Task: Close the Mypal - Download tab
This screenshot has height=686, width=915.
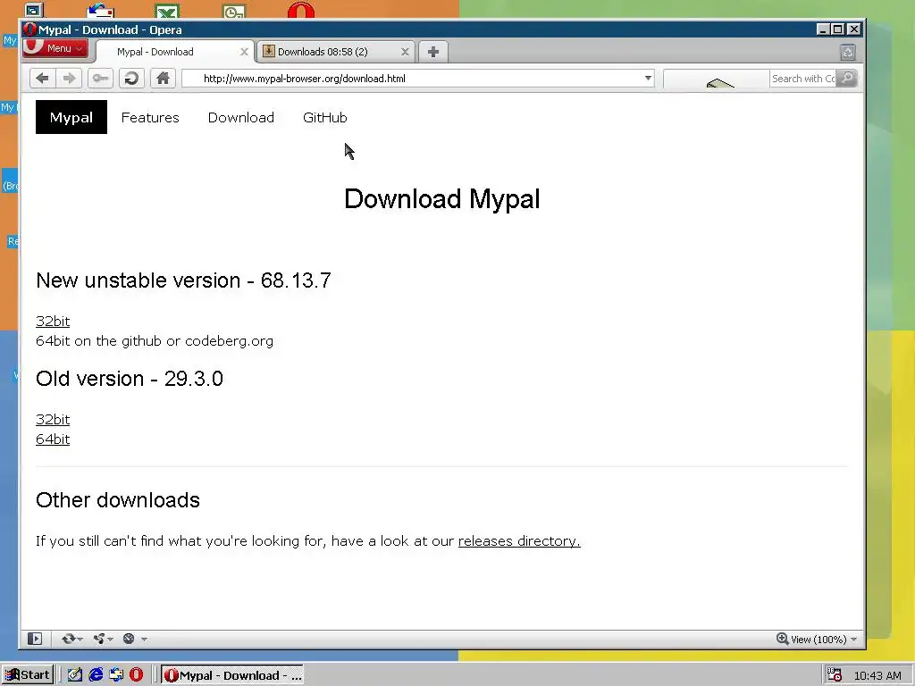Action: [x=244, y=52]
